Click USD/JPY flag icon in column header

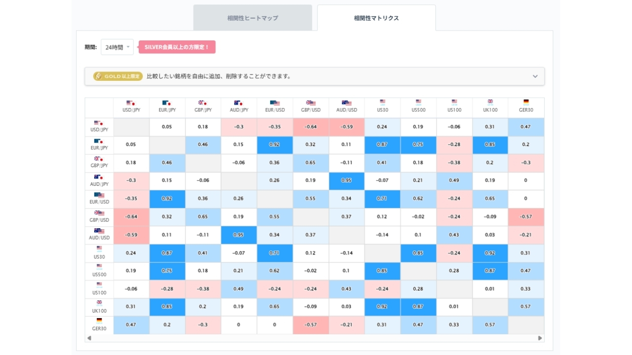(x=131, y=103)
